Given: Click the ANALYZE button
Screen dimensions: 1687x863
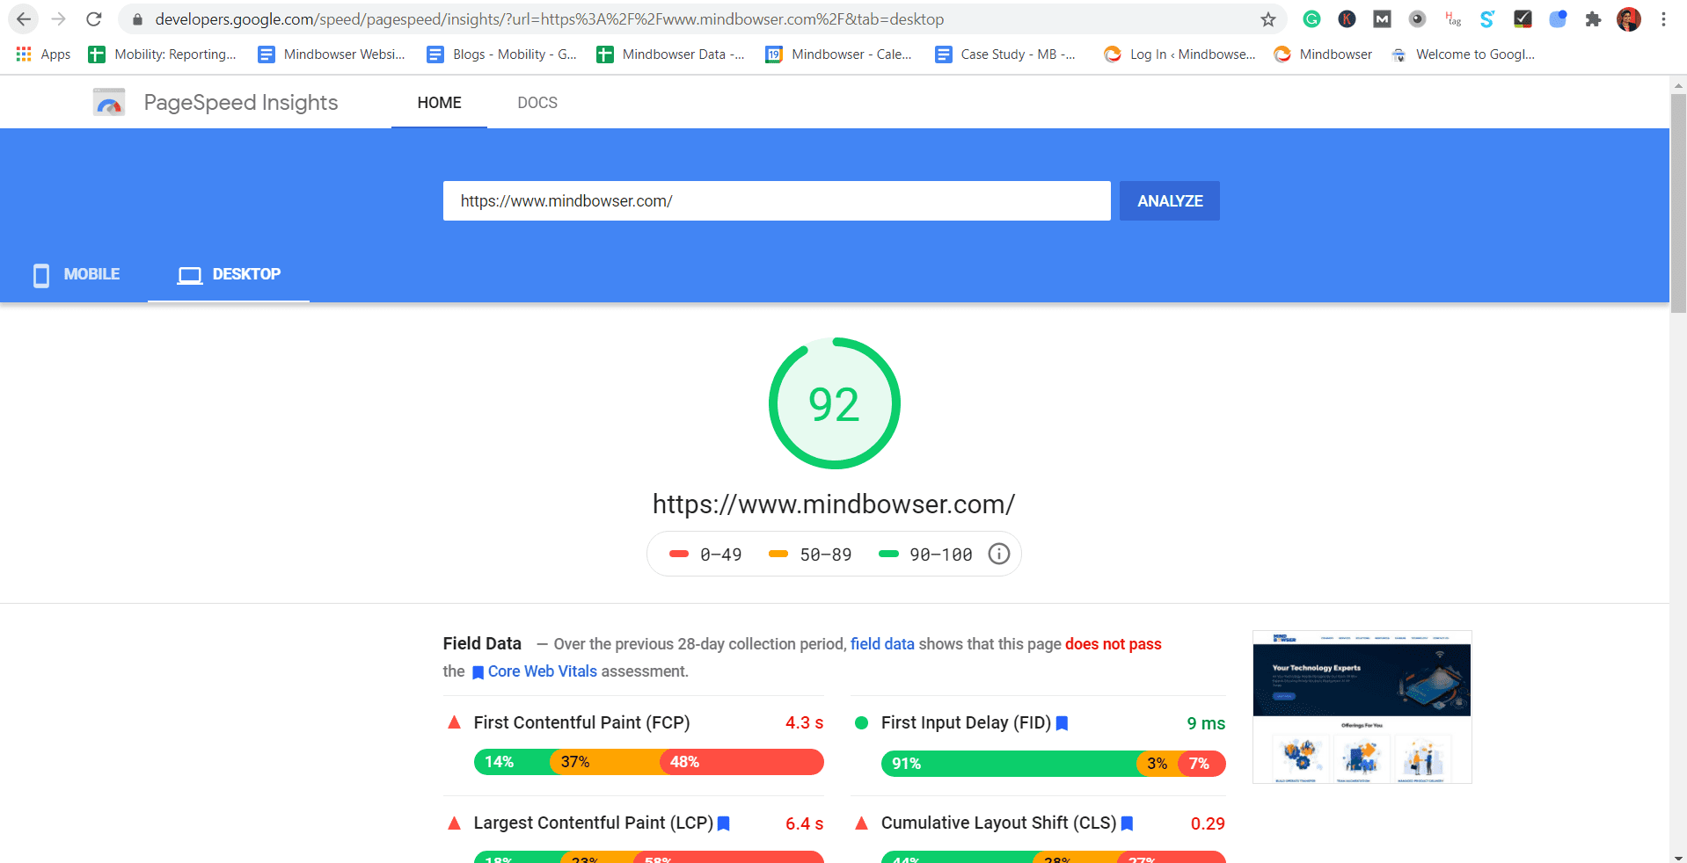Looking at the screenshot, I should click(x=1169, y=200).
